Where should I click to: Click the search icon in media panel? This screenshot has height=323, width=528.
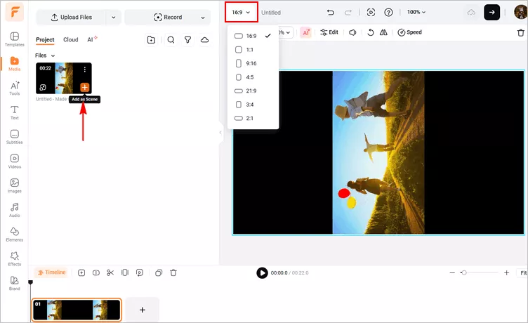coord(171,40)
